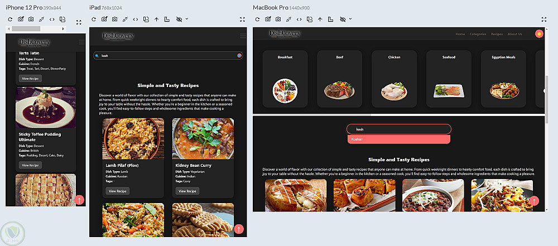The height and width of the screenshot is (246, 558).
Task: Click full-page screenshot icon in iPhone pane
Action: click(x=21, y=19)
